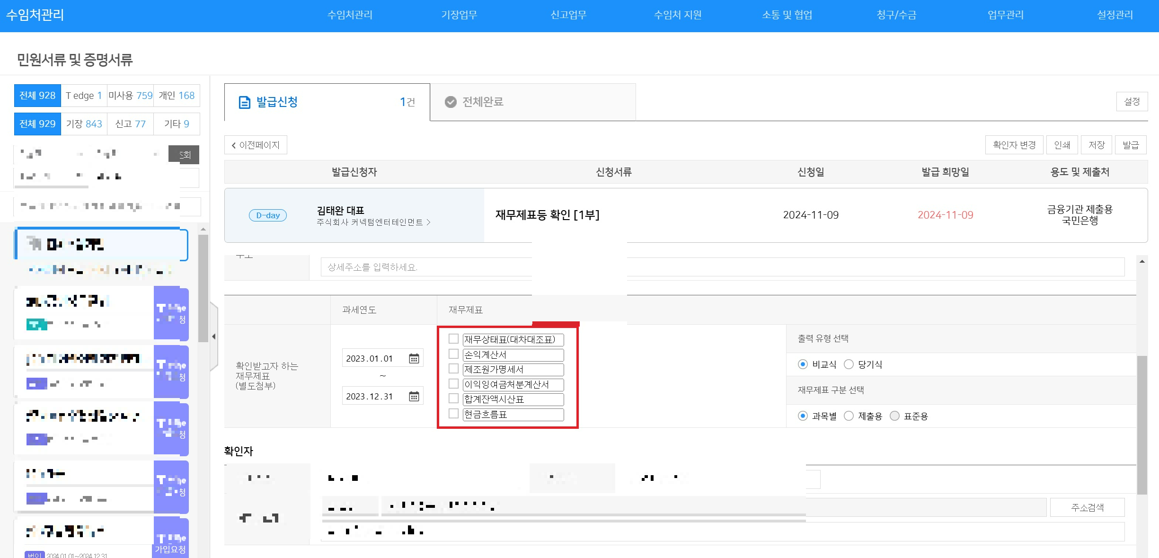
Task: Check 합계잔액시산표 checkbox
Action: coord(453,399)
